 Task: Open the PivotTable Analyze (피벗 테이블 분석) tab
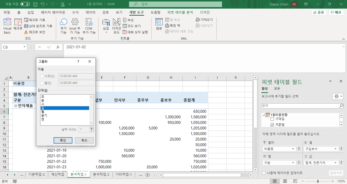click(x=180, y=12)
